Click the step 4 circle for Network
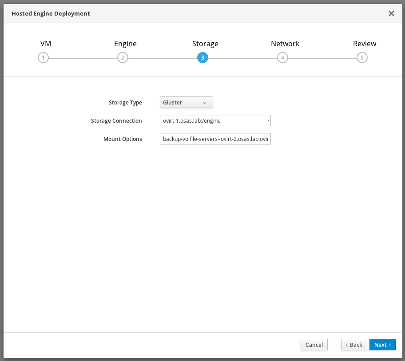Image resolution: width=405 pixels, height=361 pixels. (282, 58)
